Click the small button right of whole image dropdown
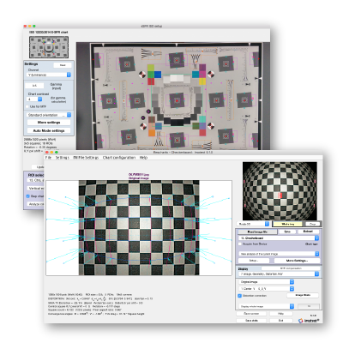 pos(309,306)
